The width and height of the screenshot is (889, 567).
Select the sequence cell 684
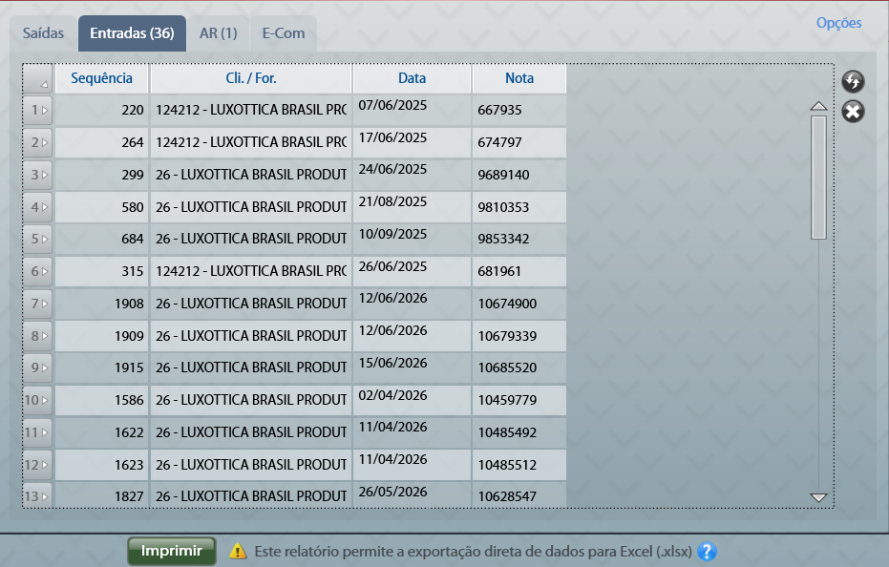coord(101,239)
